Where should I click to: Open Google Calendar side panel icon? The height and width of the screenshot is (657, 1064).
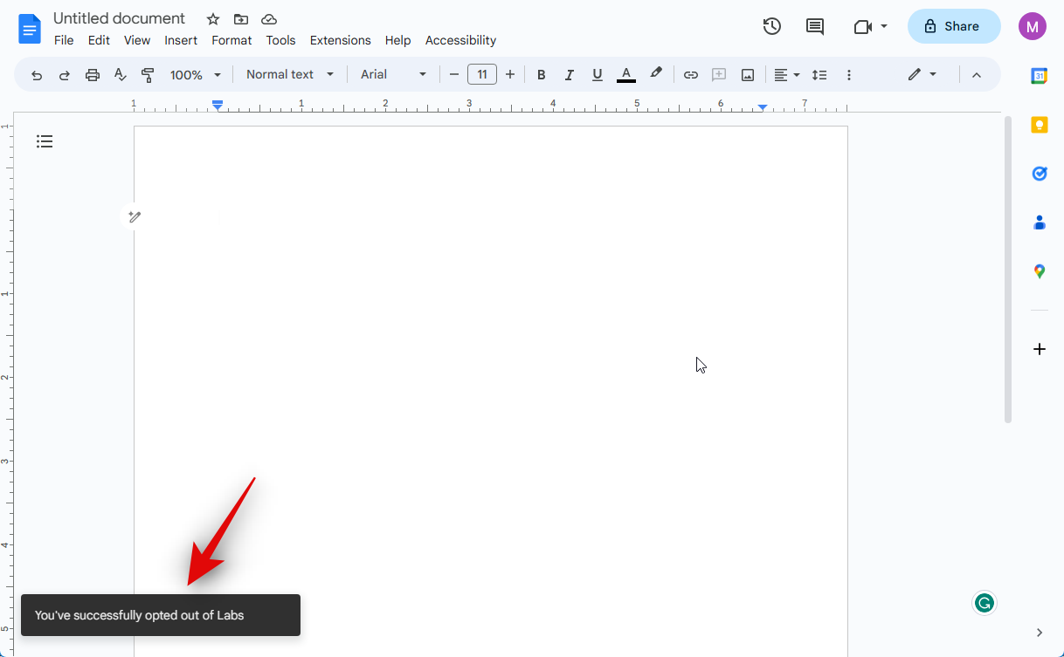pyautogui.click(x=1039, y=76)
